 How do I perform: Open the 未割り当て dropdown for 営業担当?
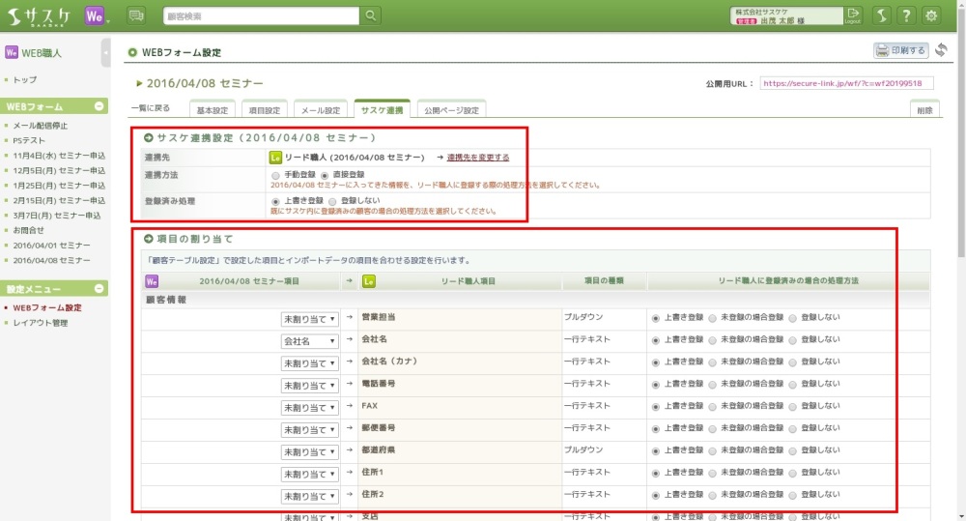coord(309,318)
